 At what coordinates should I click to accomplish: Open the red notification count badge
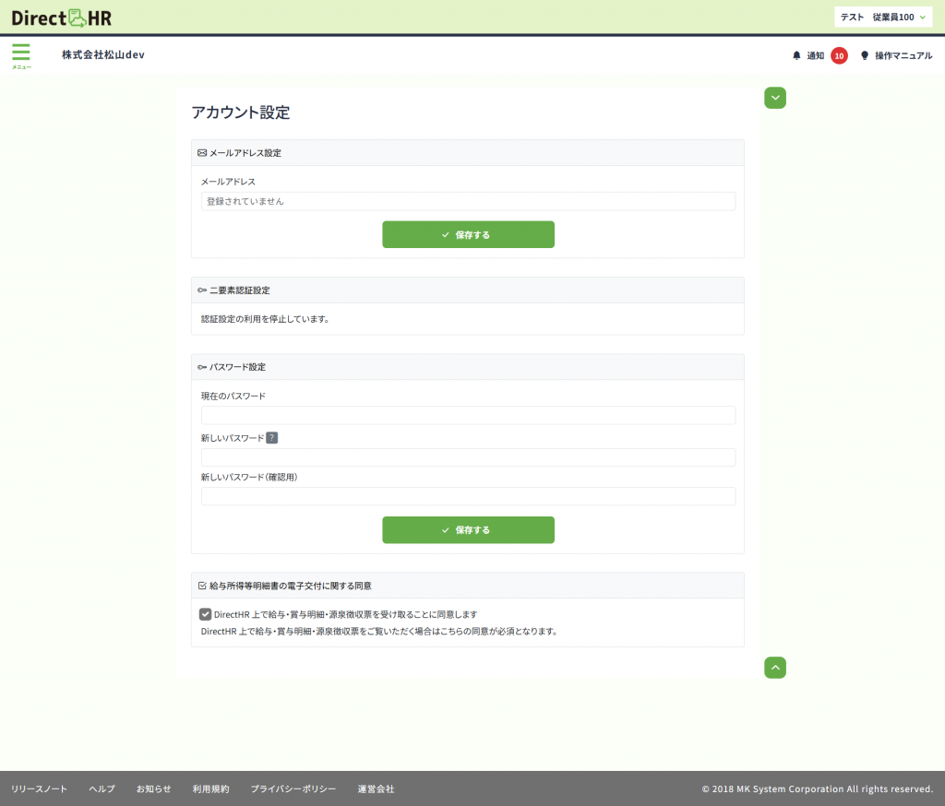pos(839,55)
